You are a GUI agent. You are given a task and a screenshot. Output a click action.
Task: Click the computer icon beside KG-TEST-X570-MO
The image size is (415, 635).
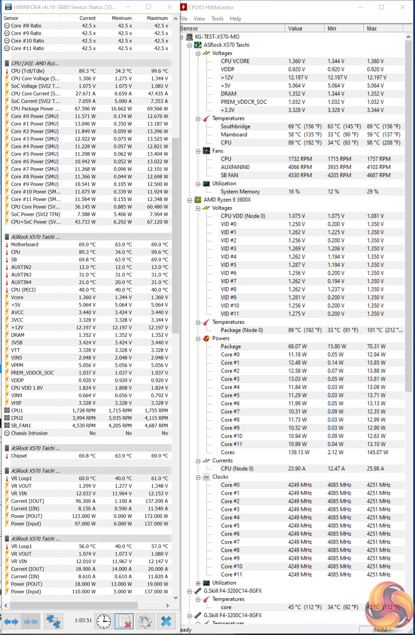(190, 37)
